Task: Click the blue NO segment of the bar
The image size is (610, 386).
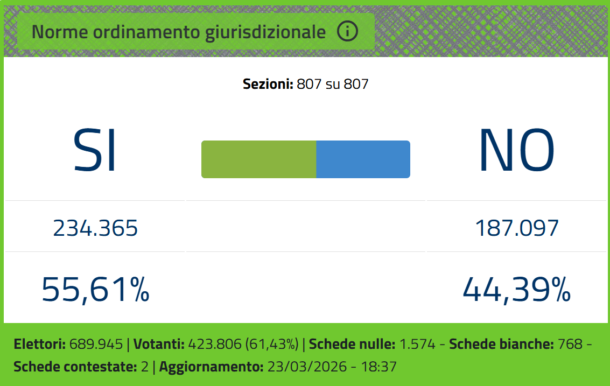Action: (x=363, y=159)
